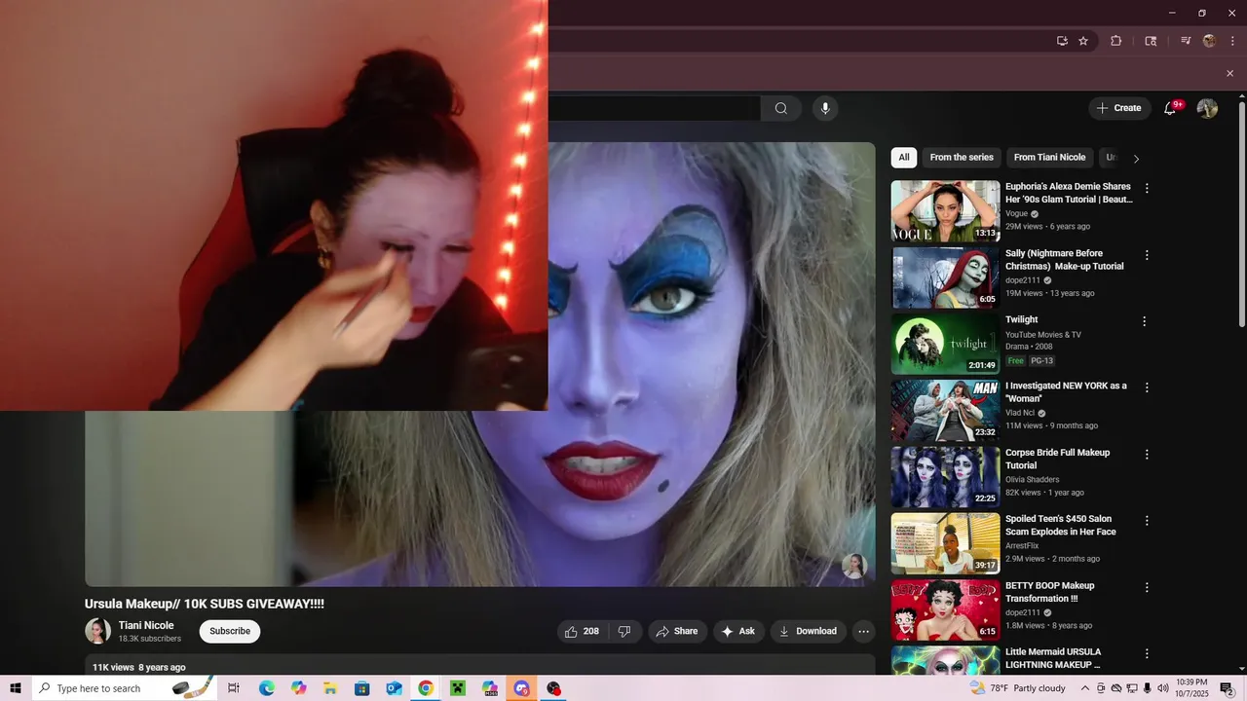Open Chrome extensions puzzle icon
Image resolution: width=1247 pixels, height=701 pixels.
[1116, 41]
